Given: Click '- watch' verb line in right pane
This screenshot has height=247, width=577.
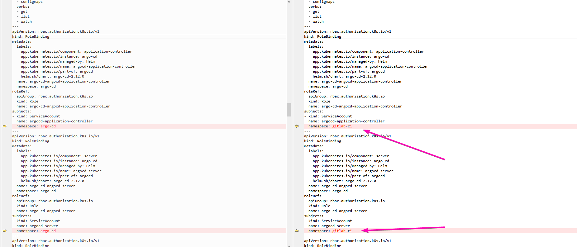Looking at the screenshot, I should coord(316,21).
